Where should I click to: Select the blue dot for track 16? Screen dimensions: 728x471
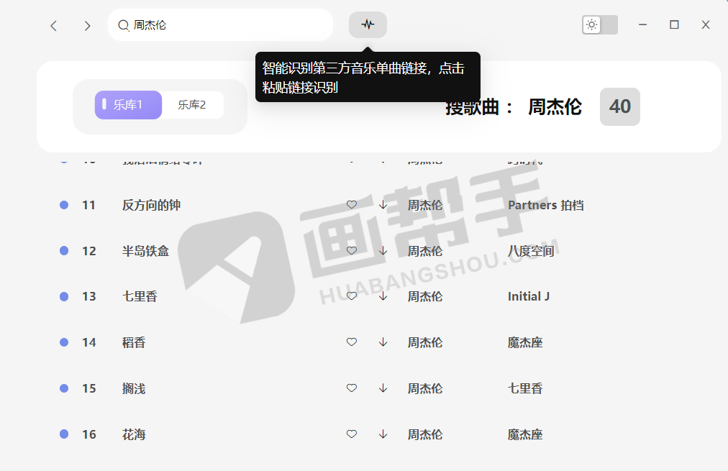(64, 434)
